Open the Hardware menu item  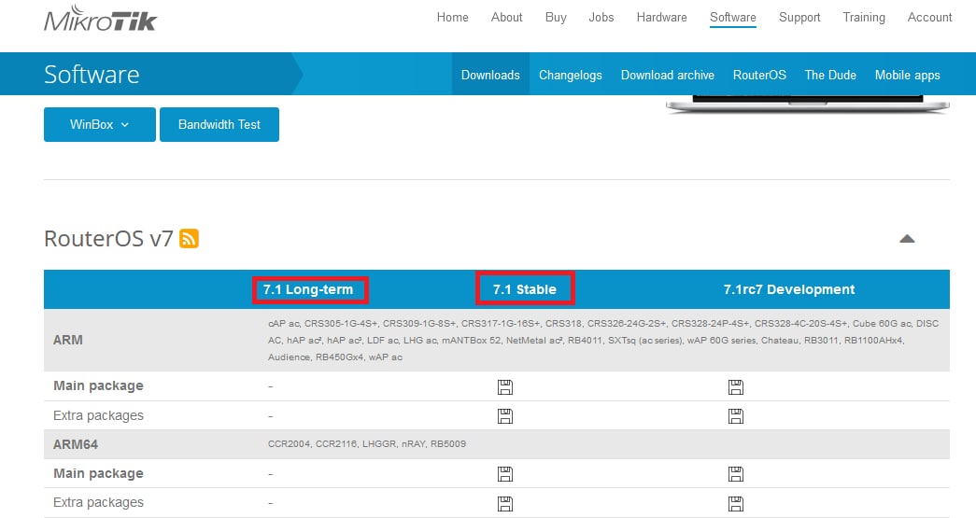click(x=661, y=18)
